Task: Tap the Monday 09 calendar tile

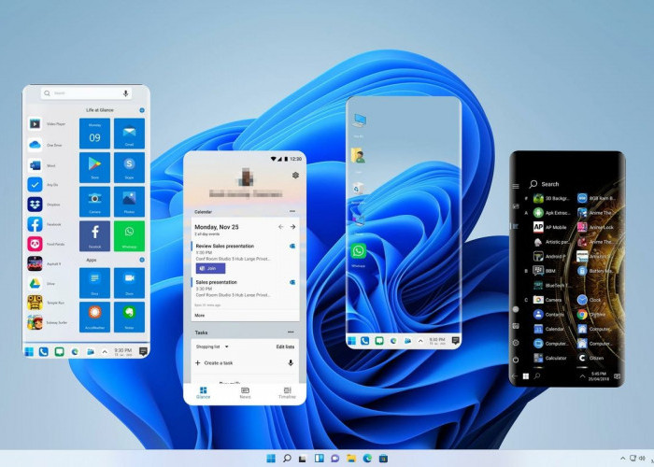Action: (x=94, y=134)
